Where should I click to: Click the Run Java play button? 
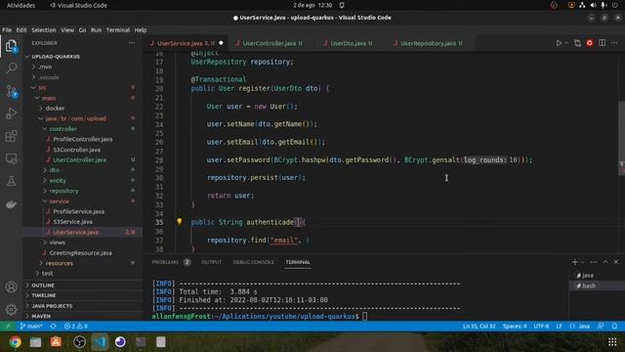[559, 43]
